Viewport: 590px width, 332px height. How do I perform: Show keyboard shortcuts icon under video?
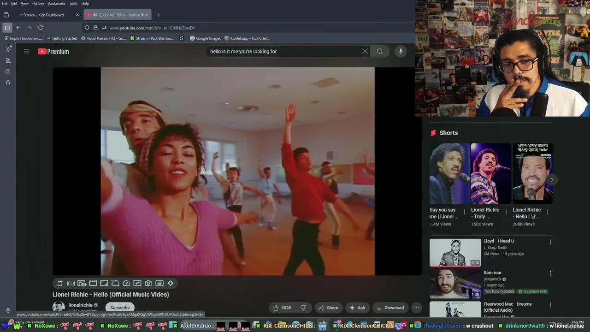pos(159,283)
